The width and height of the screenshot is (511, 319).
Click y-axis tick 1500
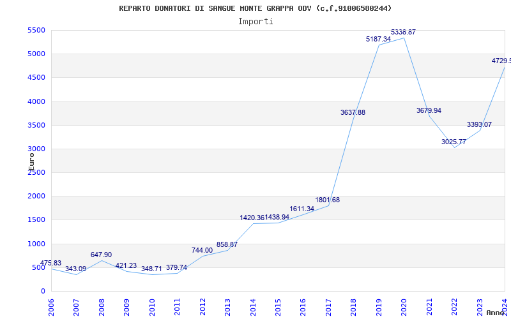36,220
